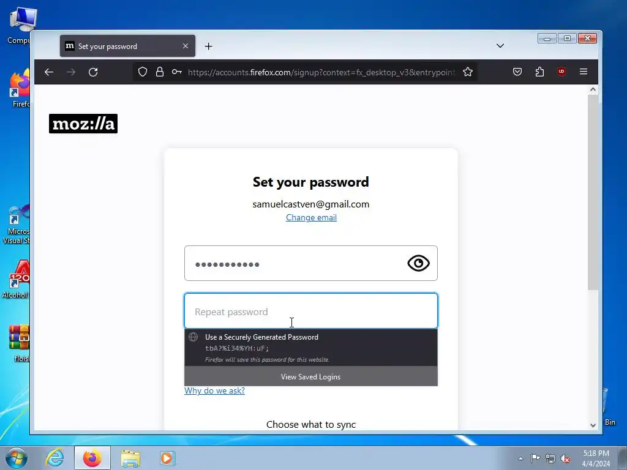
Task: Bookmark this page with the star icon
Action: tap(467, 72)
